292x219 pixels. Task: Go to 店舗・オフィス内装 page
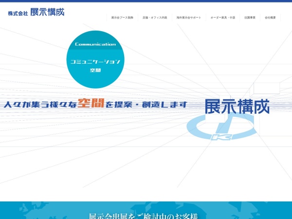point(155,18)
